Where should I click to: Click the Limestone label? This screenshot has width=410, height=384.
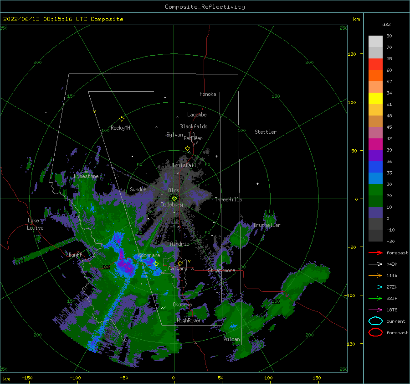click(x=86, y=176)
